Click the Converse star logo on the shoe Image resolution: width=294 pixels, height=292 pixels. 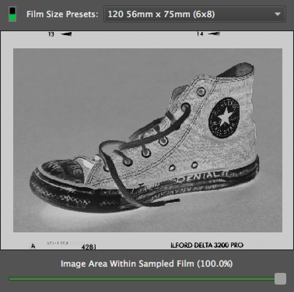click(x=224, y=118)
